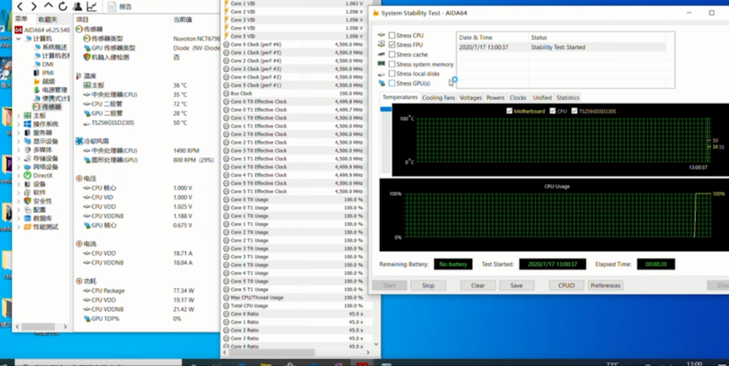
Task: Toggle TS256GSSD230S graph checkbox
Action: [x=574, y=111]
